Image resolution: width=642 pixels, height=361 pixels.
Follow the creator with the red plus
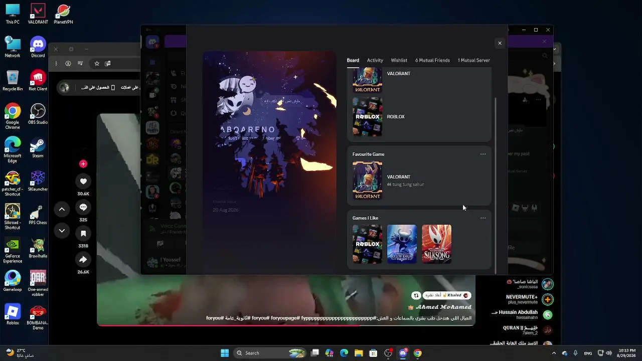[83, 164]
